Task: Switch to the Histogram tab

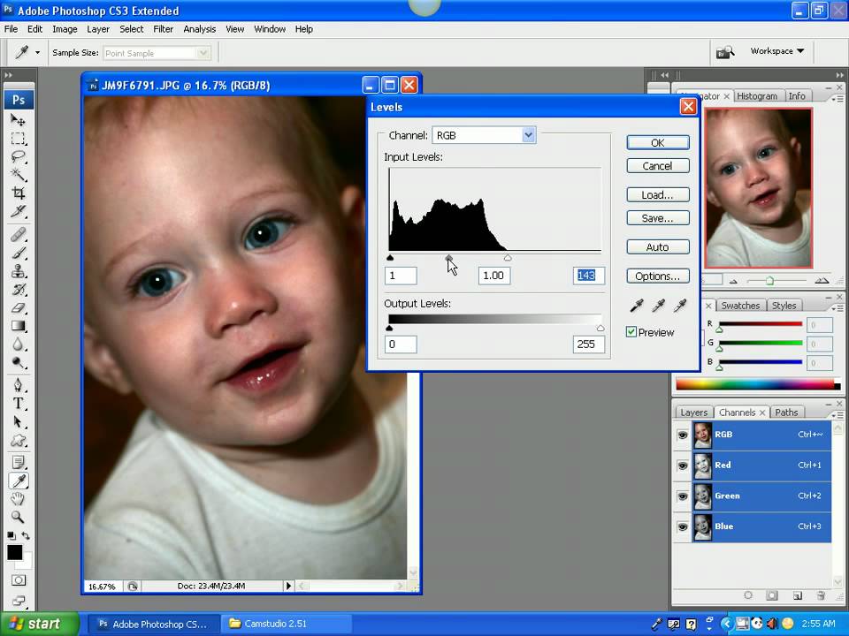Action: coord(756,96)
